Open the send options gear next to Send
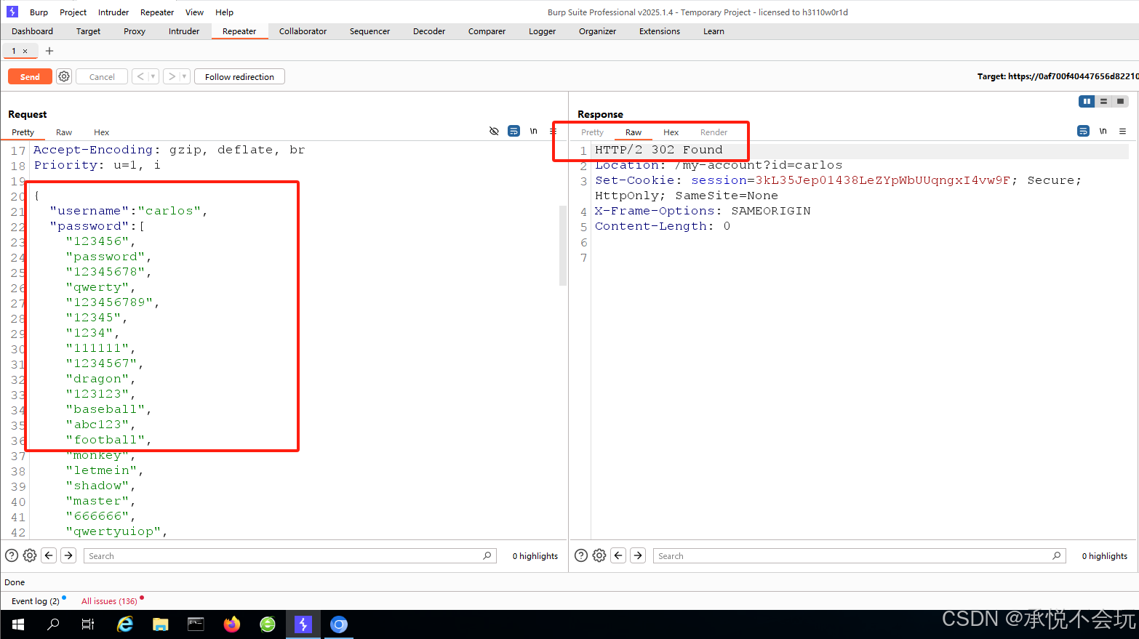The image size is (1139, 639). click(64, 76)
